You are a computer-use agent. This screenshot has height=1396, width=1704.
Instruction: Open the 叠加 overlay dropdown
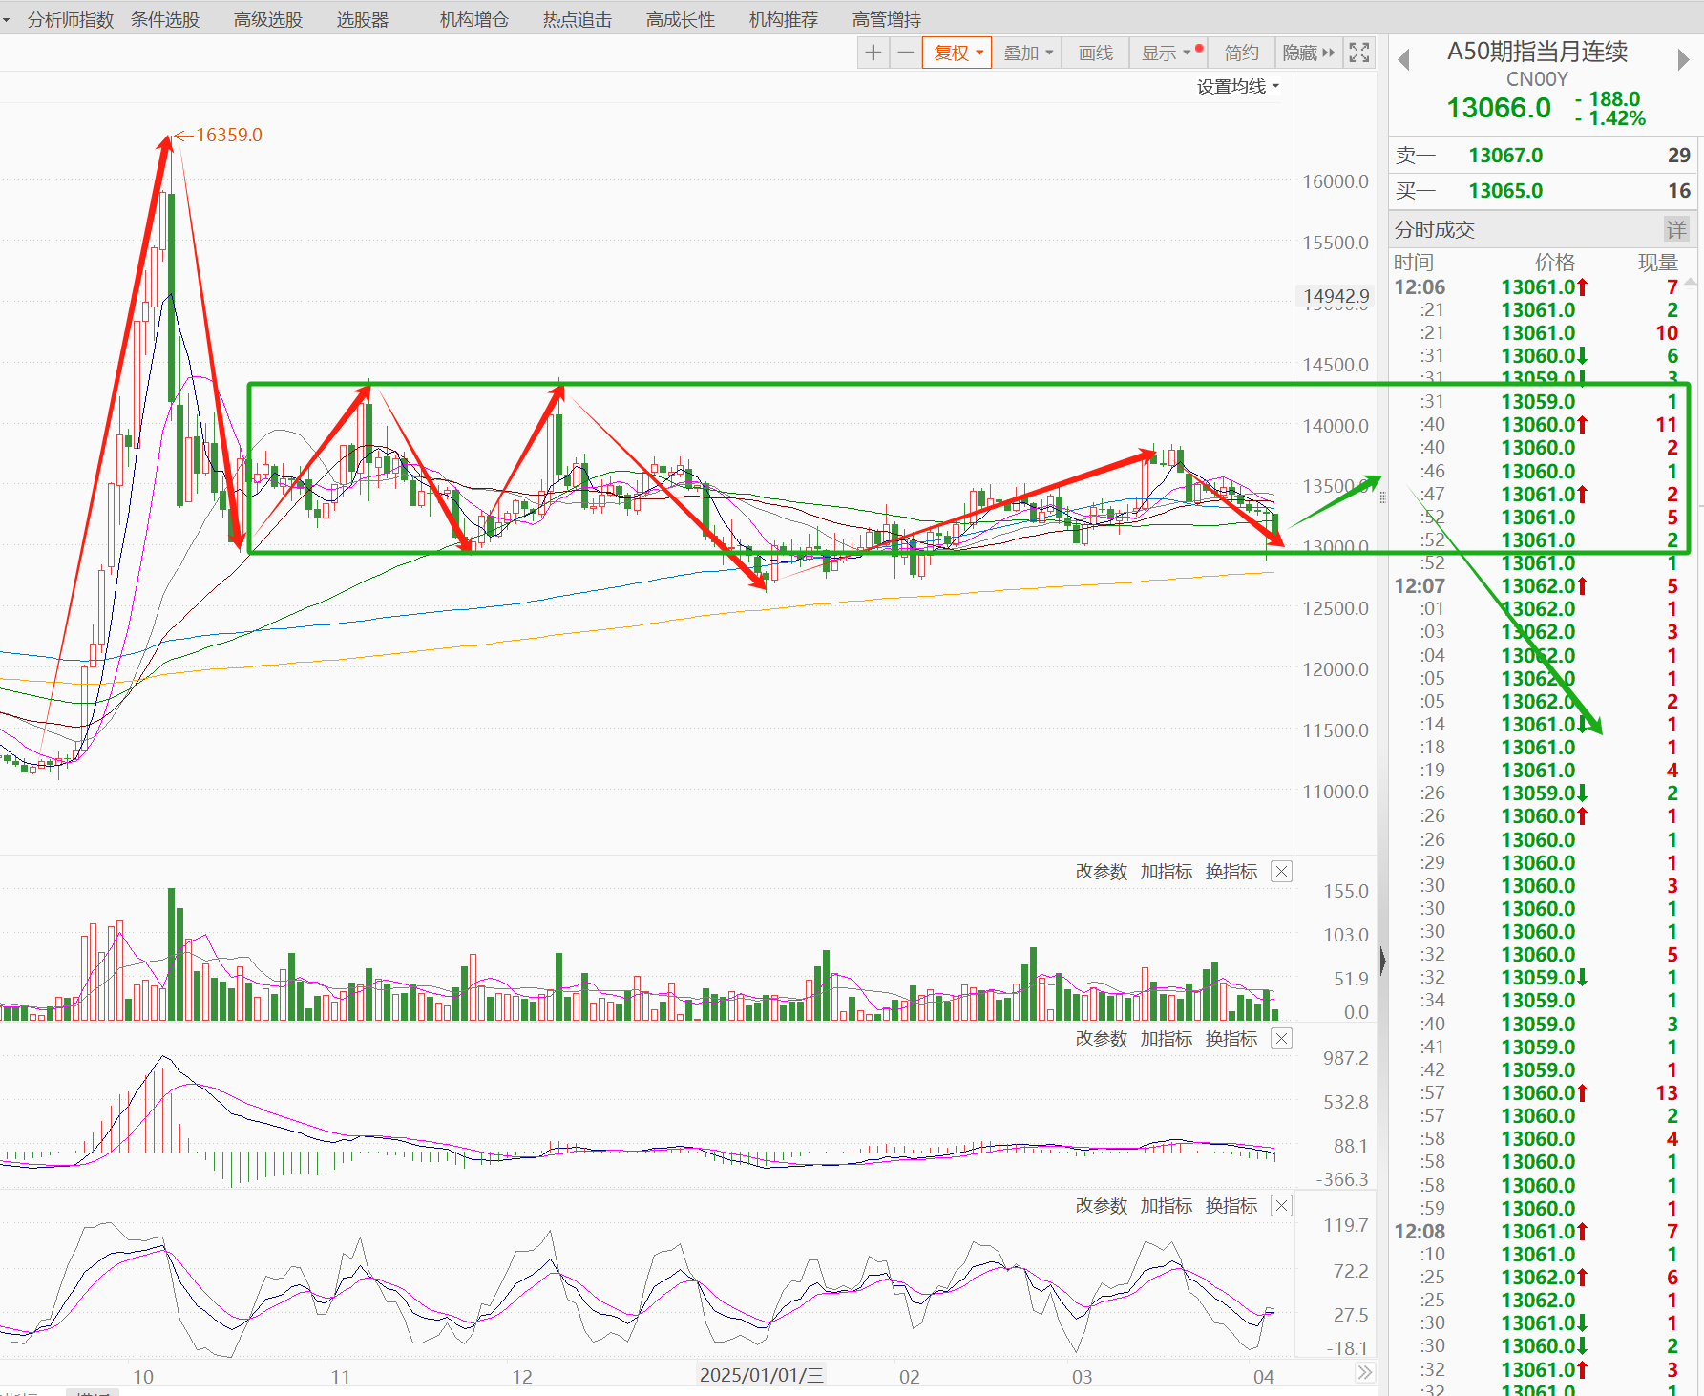[1027, 53]
